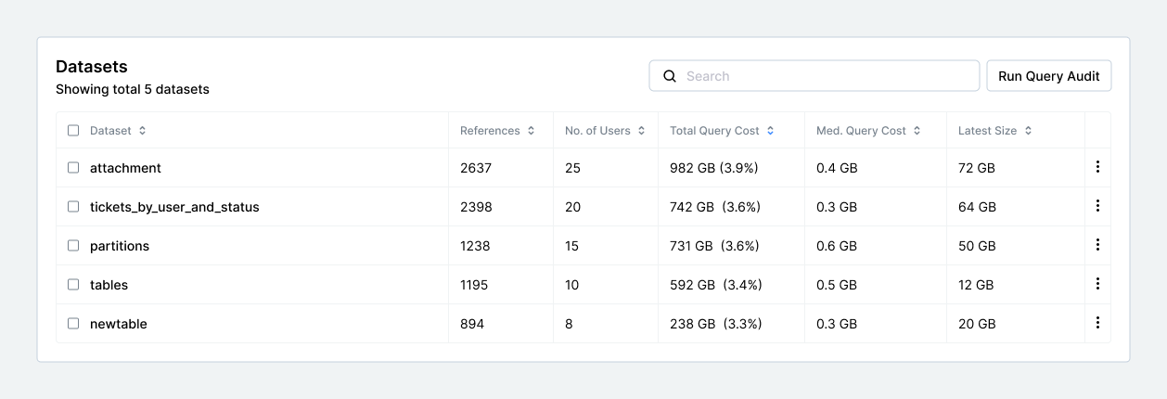Viewport: 1167px width, 399px height.
Task: Open the kebab menu for partitions row
Action: pyautogui.click(x=1097, y=245)
